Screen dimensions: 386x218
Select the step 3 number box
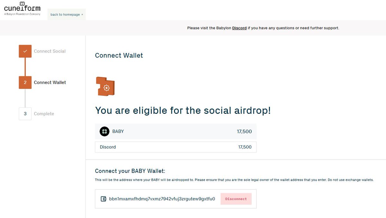[x=25, y=114]
